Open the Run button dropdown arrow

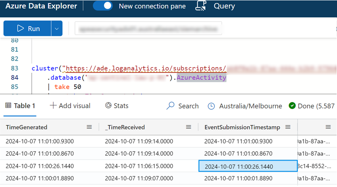pyautogui.click(x=57, y=28)
